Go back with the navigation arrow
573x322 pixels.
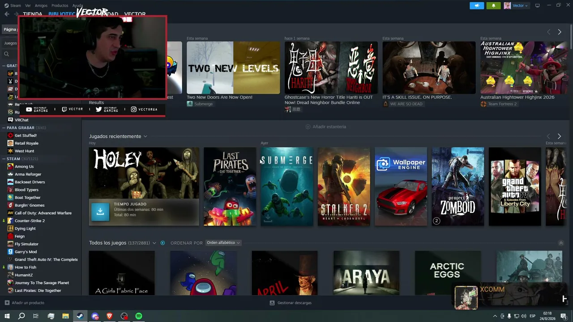[7, 14]
